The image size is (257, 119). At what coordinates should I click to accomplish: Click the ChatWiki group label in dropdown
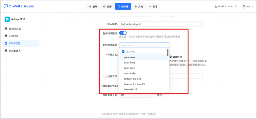click(x=130, y=52)
